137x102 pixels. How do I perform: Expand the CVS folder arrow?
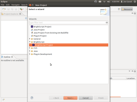[30, 48]
